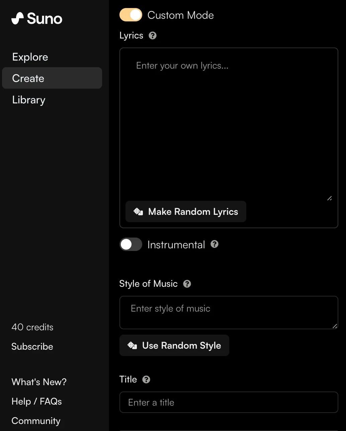This screenshot has width=346, height=431.
Task: Click the style box resize grip
Action: [x=335, y=326]
